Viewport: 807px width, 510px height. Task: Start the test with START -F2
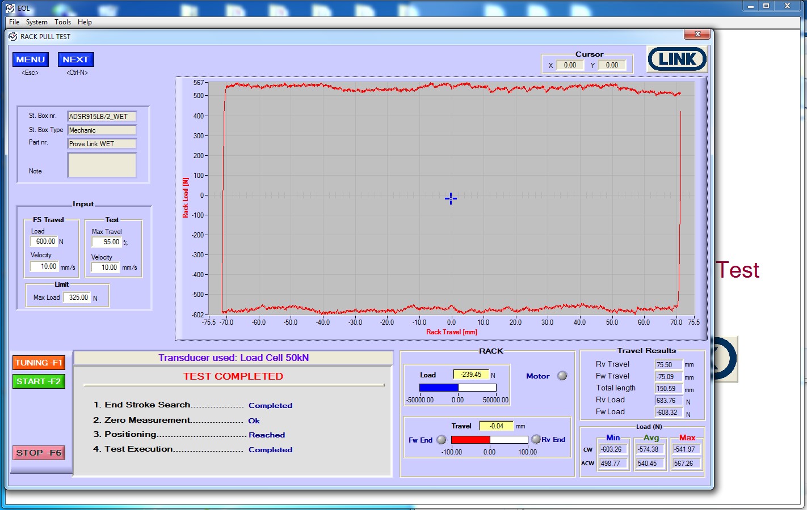point(39,381)
